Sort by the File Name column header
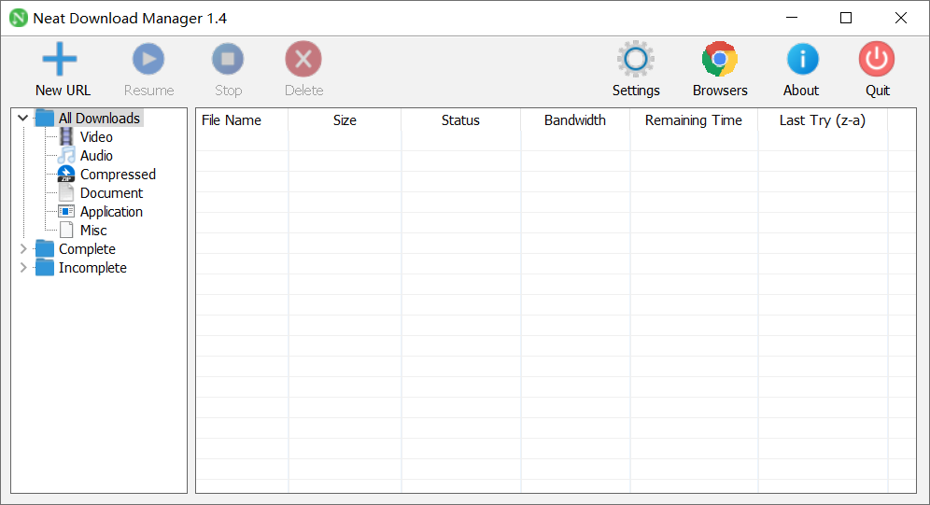The height and width of the screenshot is (505, 930). click(232, 120)
